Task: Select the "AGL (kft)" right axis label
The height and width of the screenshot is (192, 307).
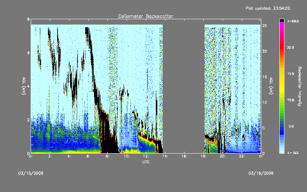Action: pyautogui.click(x=271, y=86)
